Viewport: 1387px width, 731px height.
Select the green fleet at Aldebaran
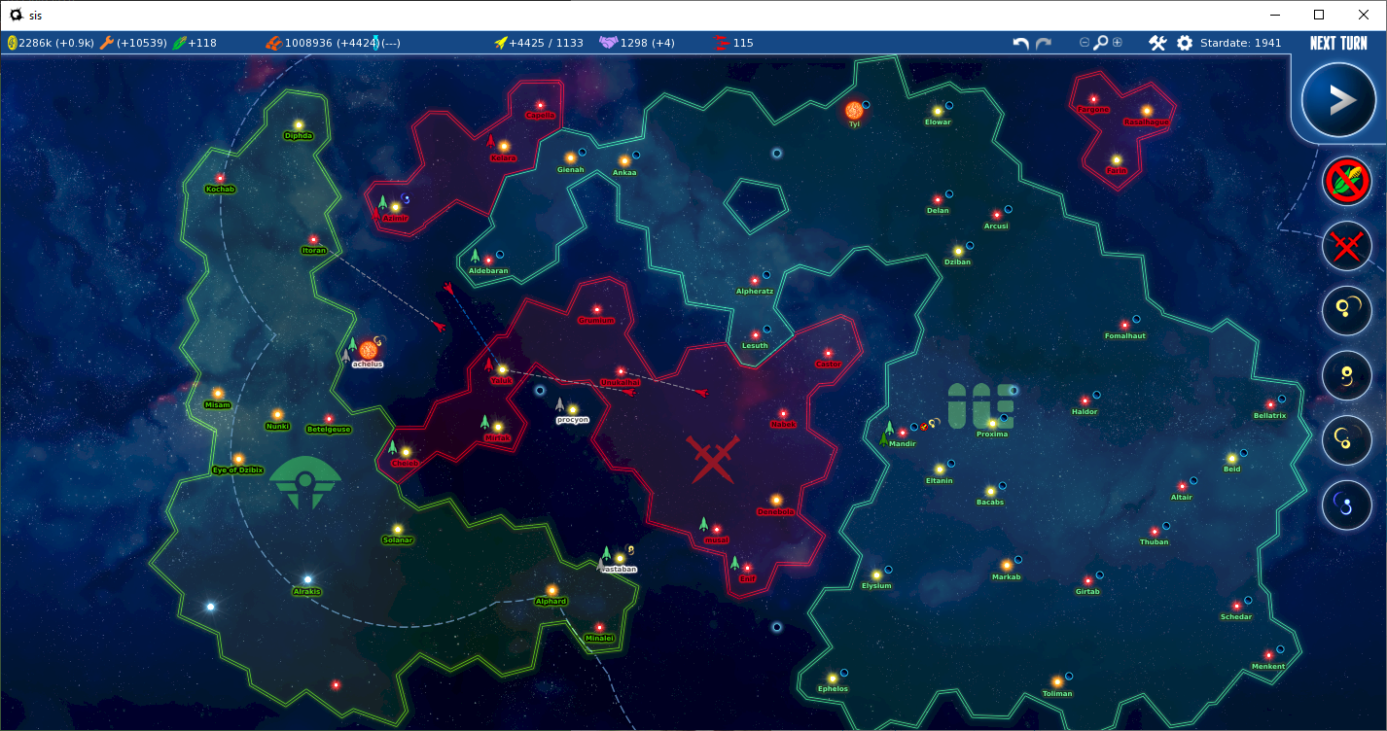[x=475, y=256]
